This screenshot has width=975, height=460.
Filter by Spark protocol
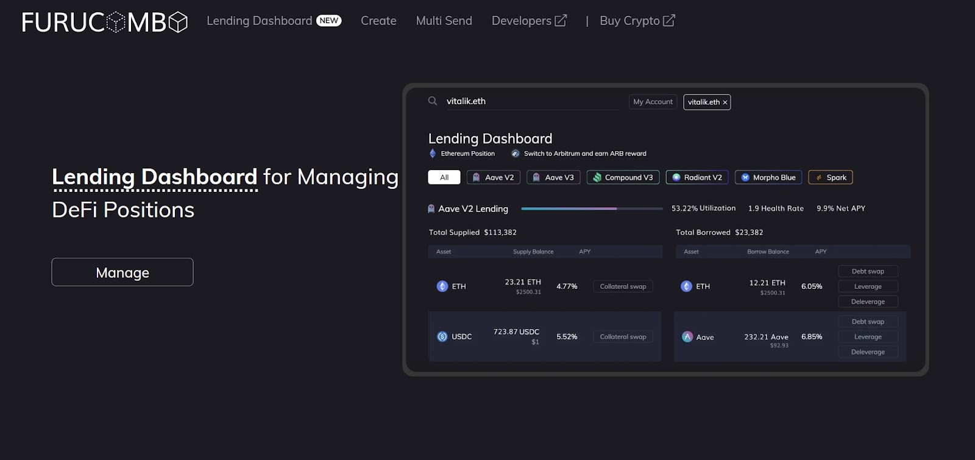831,177
